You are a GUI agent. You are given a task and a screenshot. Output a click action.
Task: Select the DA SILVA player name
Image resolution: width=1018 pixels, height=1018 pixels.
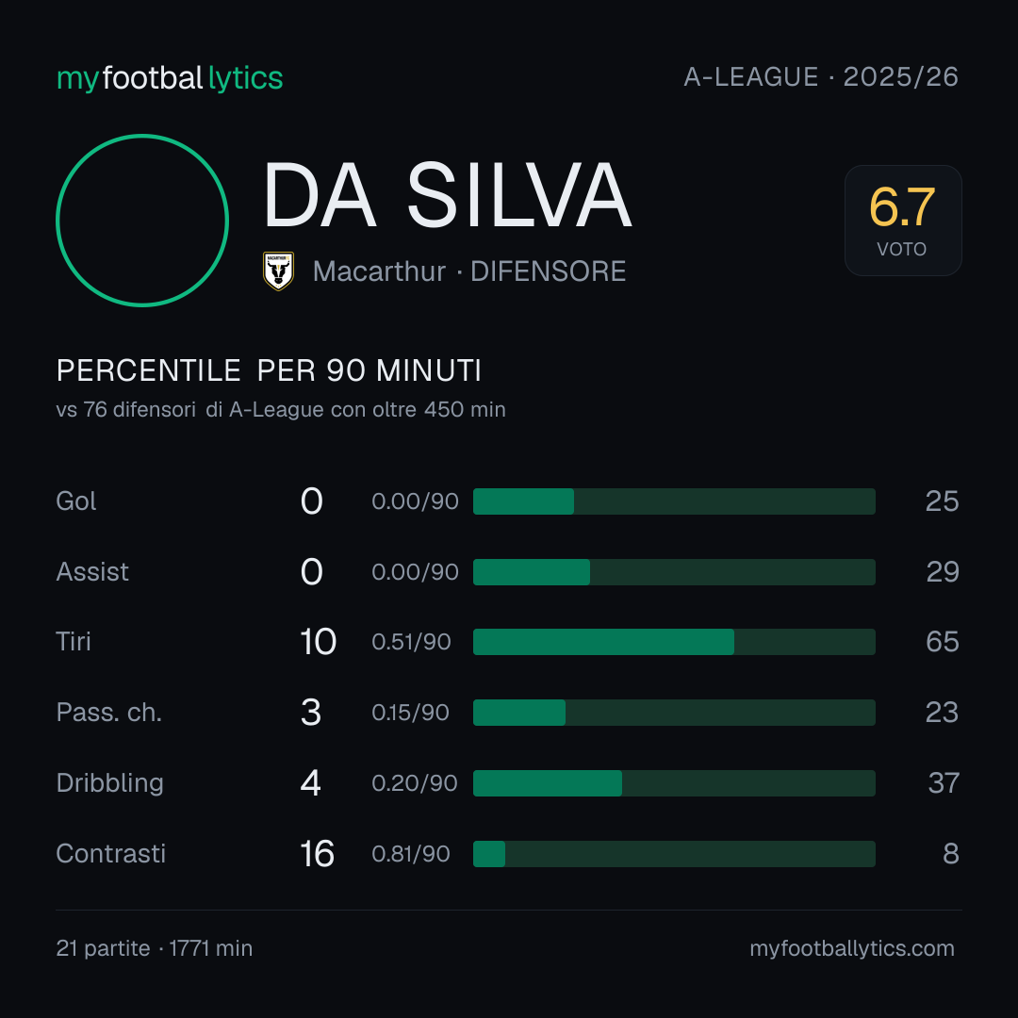(448, 195)
